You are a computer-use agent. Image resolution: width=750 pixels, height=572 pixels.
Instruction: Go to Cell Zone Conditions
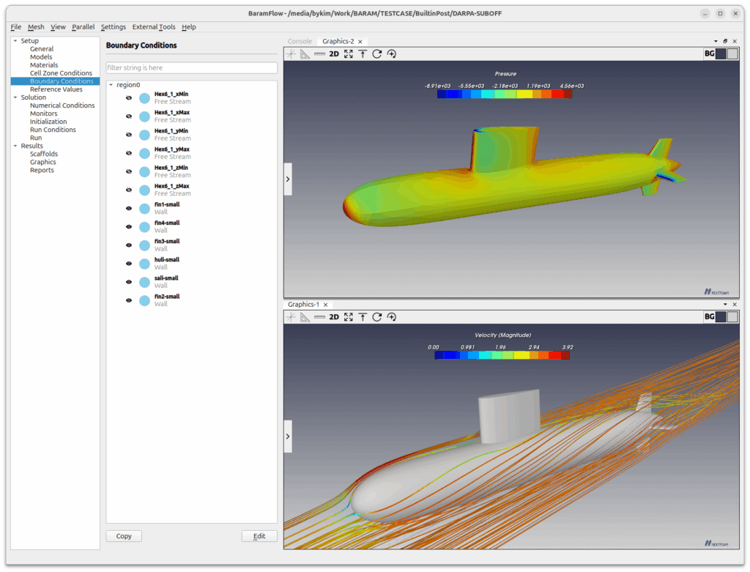62,73
